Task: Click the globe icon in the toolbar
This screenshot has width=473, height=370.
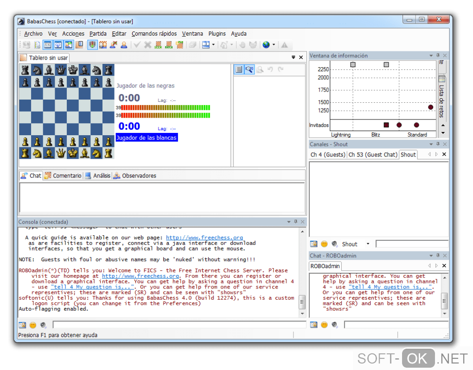Action: tap(266, 45)
